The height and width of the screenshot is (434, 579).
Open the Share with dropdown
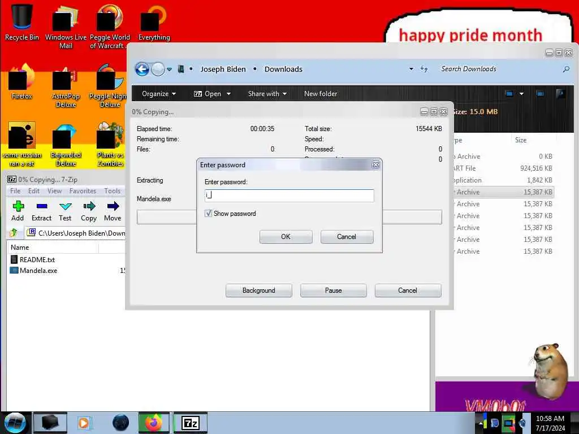[x=267, y=94]
